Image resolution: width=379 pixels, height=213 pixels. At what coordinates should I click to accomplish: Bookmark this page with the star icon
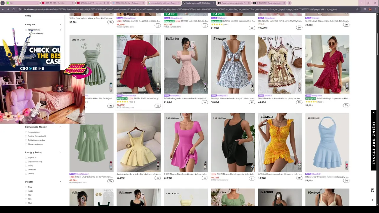pyautogui.click(x=357, y=9)
